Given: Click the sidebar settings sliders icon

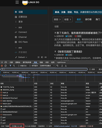Looking at the screenshot, I should click(38, 57).
